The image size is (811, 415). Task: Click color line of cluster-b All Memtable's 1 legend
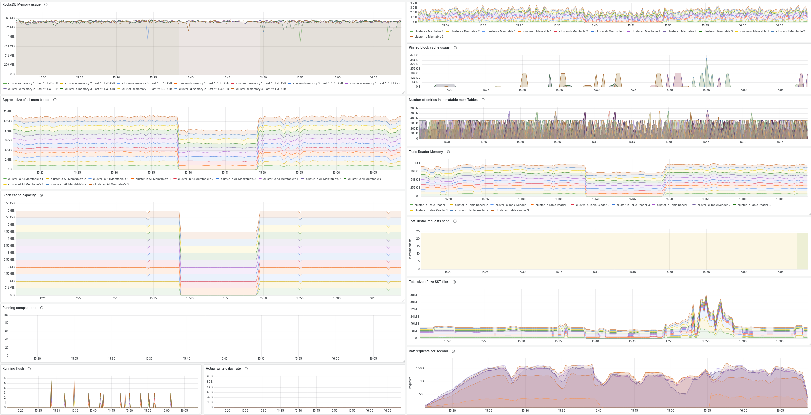(132, 179)
